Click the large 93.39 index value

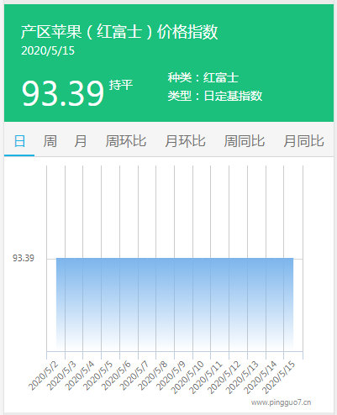point(63,93)
